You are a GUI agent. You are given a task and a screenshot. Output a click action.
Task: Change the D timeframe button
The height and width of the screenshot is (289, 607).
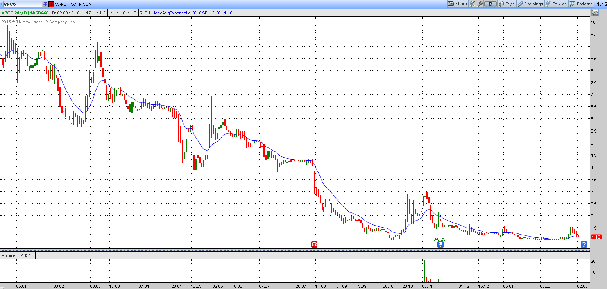point(490,4)
